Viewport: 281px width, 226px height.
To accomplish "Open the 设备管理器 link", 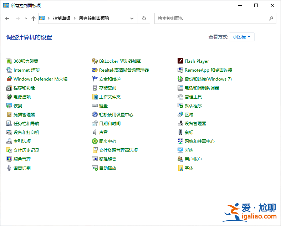I will (195, 124).
